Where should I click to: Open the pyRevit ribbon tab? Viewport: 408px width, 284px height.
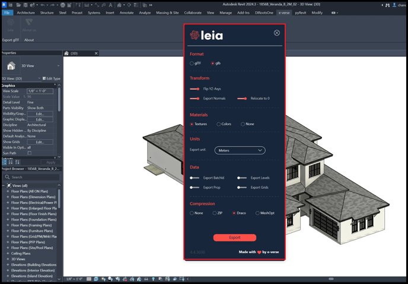tap(300, 13)
